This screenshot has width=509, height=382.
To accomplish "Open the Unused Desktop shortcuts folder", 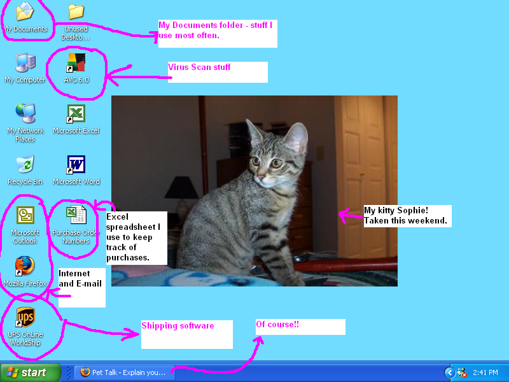I will (x=76, y=22).
